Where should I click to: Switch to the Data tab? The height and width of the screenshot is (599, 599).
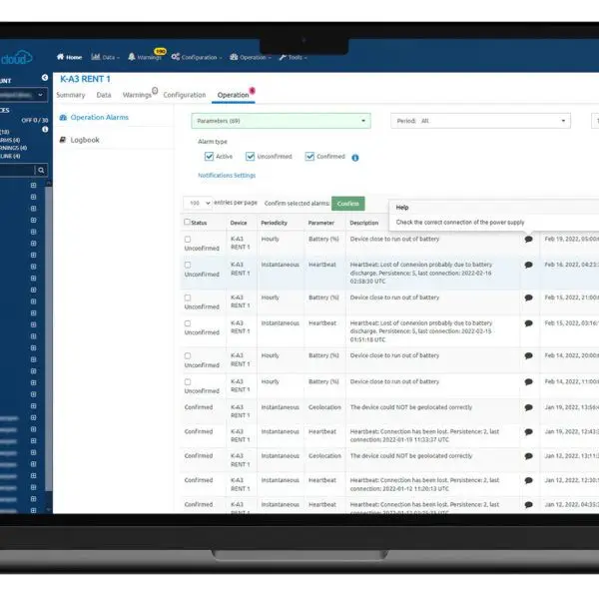(x=104, y=95)
